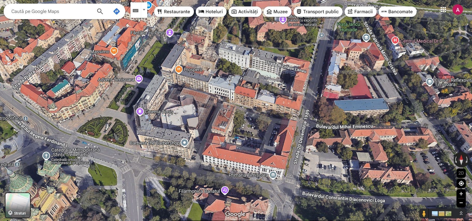Select Filarmonica Banatul music pin
Screen dimensions: 472x221
pos(225,190)
